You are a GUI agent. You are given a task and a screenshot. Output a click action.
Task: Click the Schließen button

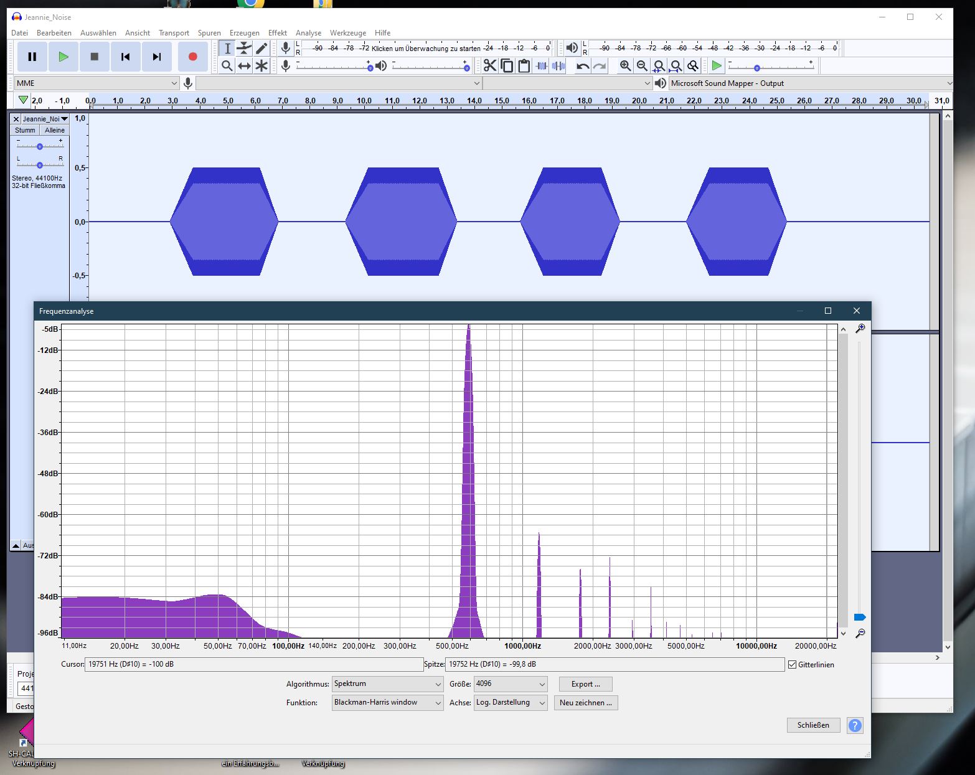click(x=812, y=725)
